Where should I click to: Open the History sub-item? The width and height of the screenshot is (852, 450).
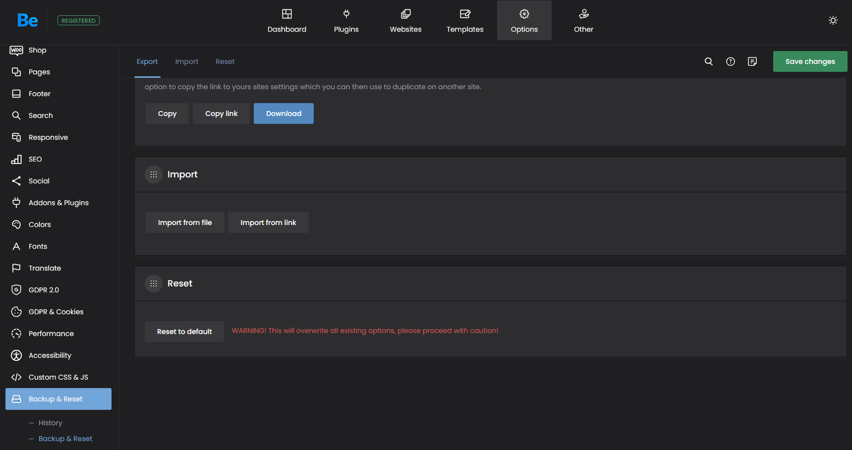50,423
